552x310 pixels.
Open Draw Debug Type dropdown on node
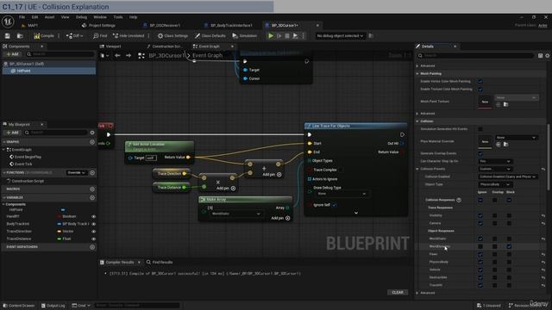click(342, 194)
